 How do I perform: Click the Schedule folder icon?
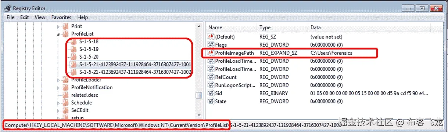65,103
